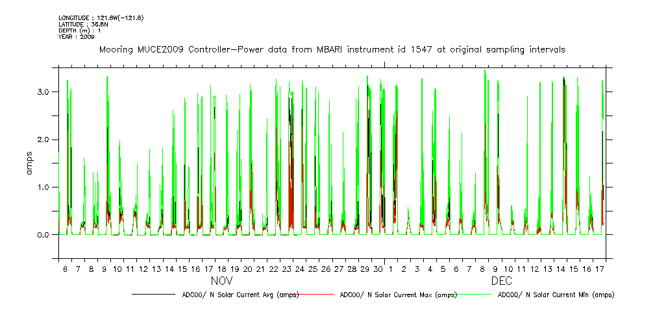The width and height of the screenshot is (655, 327).
Task: Select day 23 on the date axis
Action: click(x=287, y=269)
